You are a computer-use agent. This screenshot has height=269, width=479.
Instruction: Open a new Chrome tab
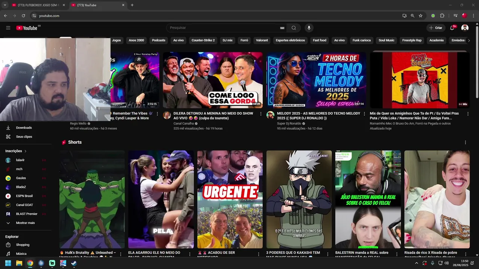click(132, 5)
